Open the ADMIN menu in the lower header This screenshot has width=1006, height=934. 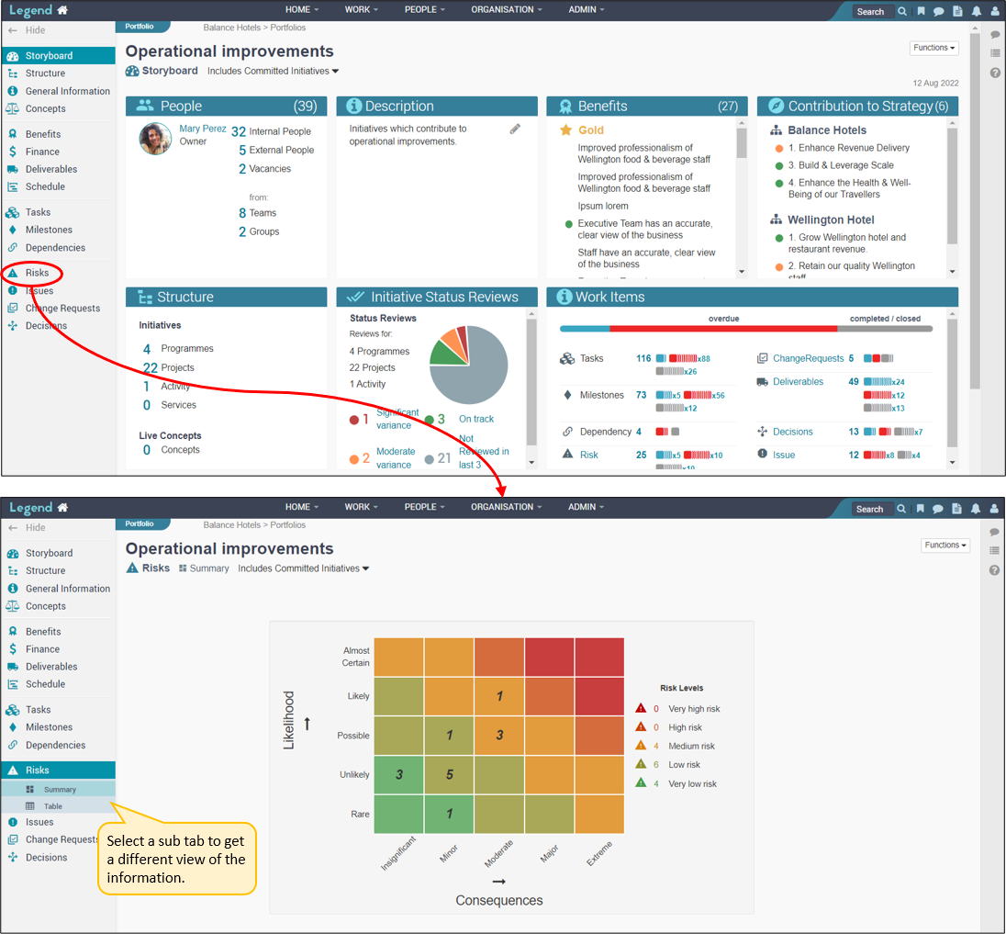click(586, 507)
